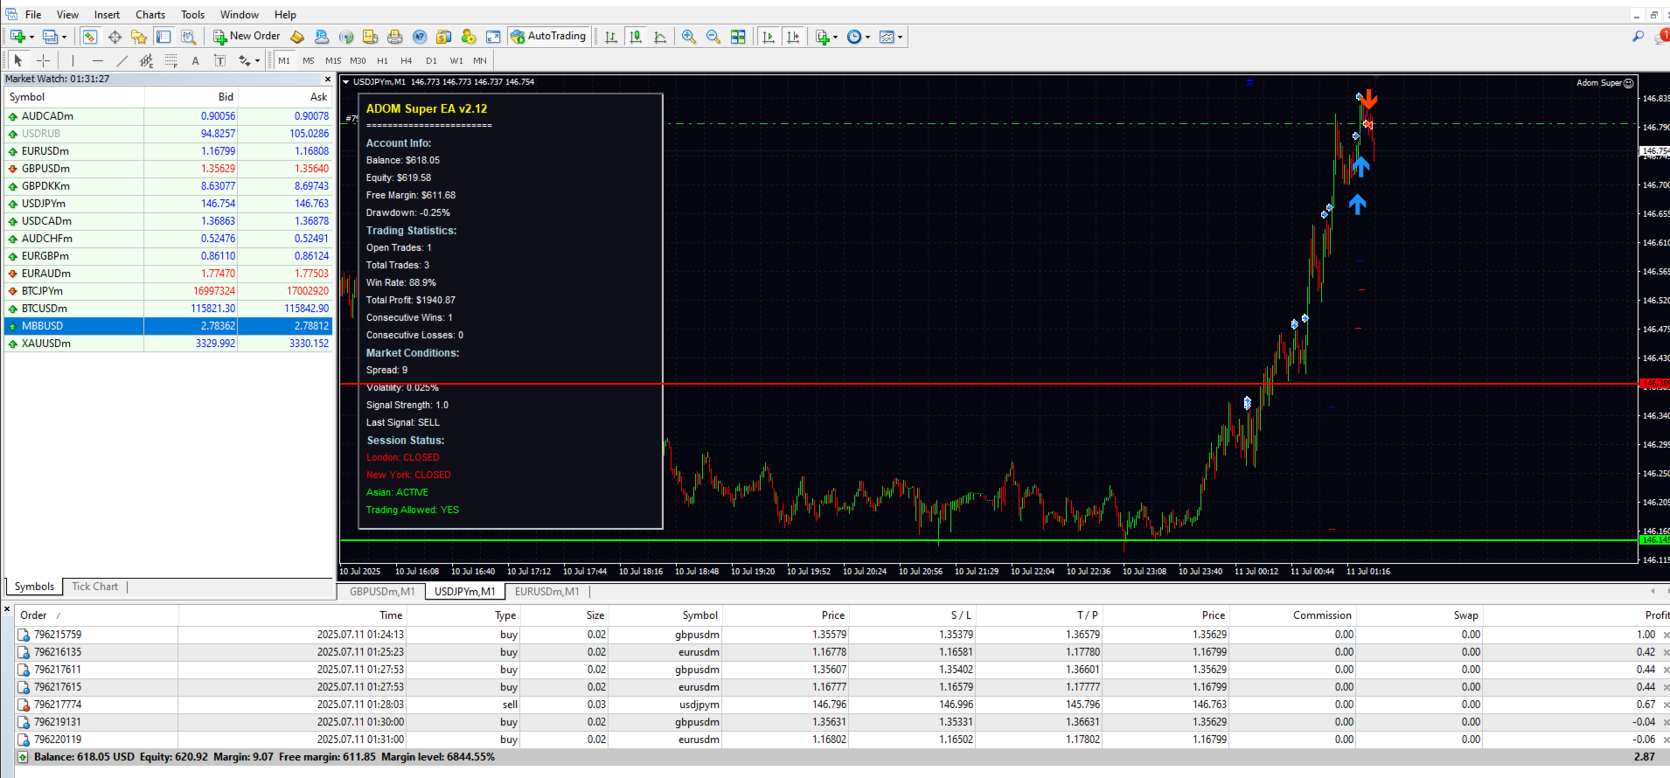1670x778 pixels.
Task: Open the Navigator panel (star folder icon)
Action: click(139, 37)
